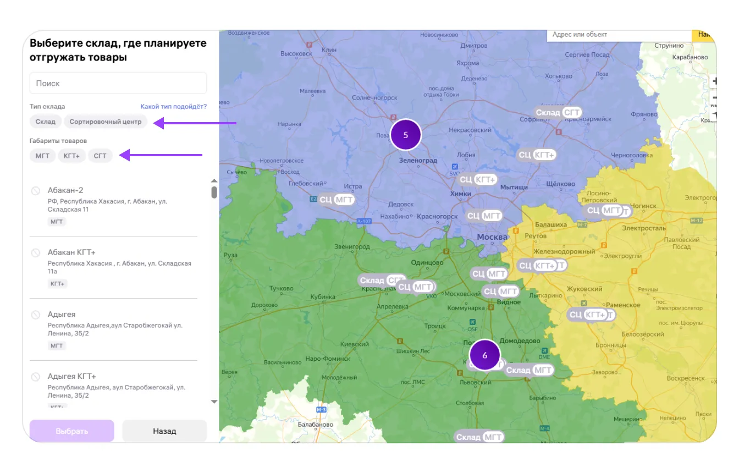Viewport: 739px width, 473px height.
Task: Choose Адыгея warehouse from the list
Action: (62, 315)
